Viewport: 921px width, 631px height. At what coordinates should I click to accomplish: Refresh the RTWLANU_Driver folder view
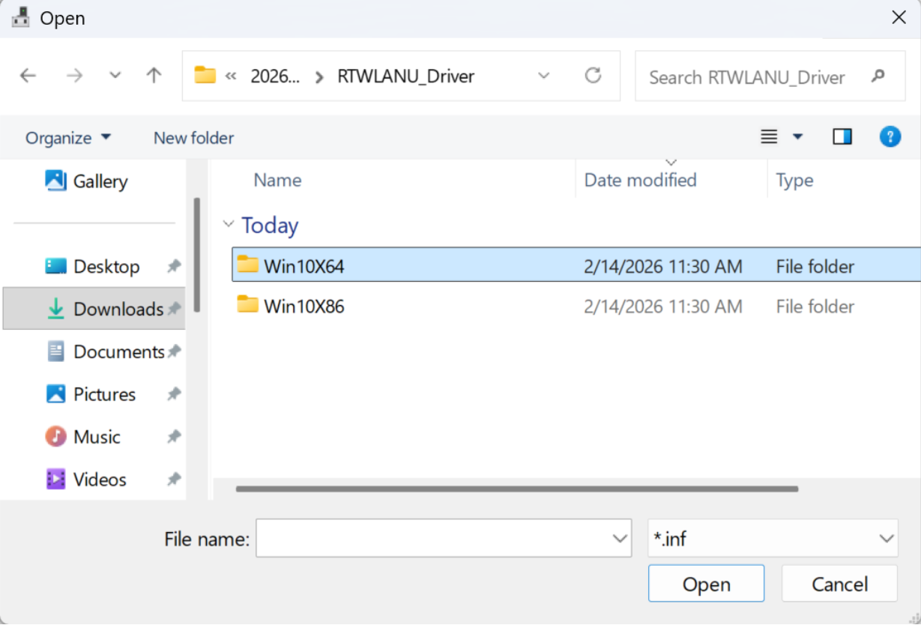[x=593, y=76]
